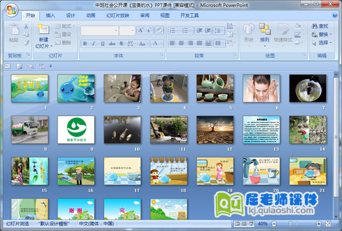Viewport: 342px width, 231px height.
Task: Align text left
Action: coord(172,43)
